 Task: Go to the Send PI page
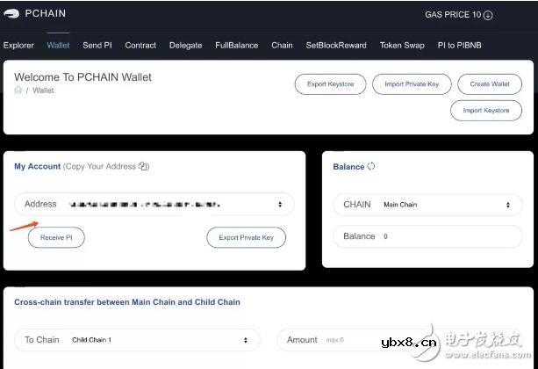(97, 46)
